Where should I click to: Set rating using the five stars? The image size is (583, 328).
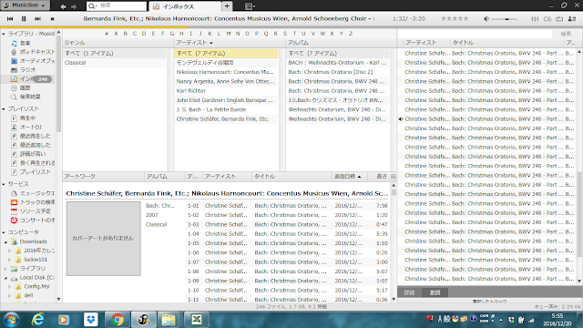point(455,18)
